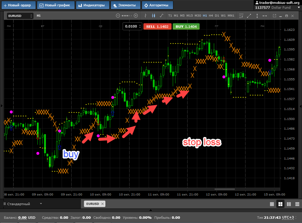302x223 pixels.
Task: Adjust the chart zoom level slider
Action: pos(127,16)
